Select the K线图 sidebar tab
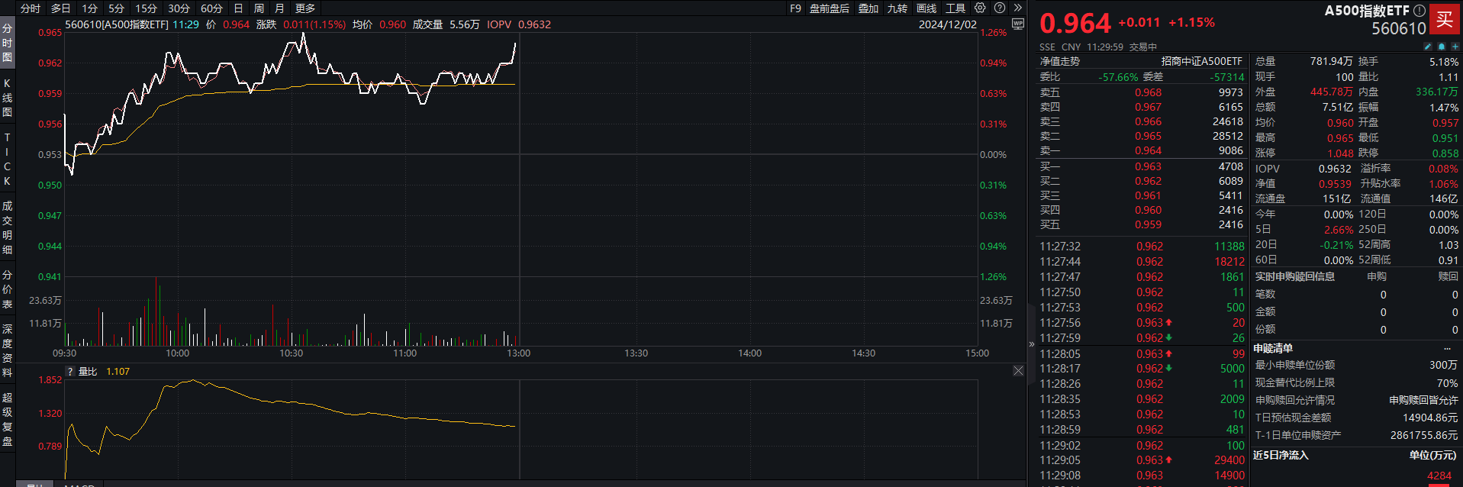Screen dimensions: 1463x487 7,98
